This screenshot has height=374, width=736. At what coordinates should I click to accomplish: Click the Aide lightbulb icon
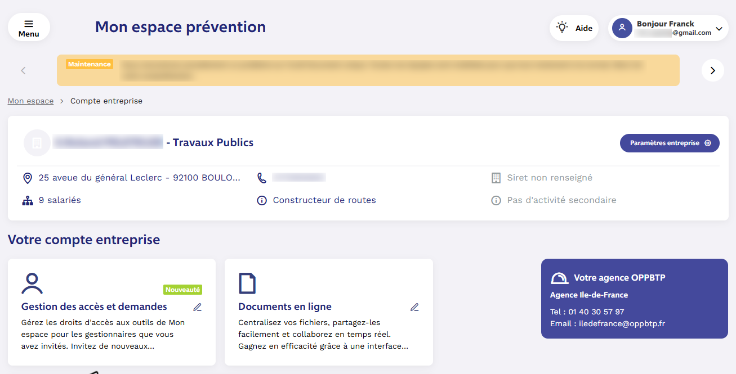pyautogui.click(x=562, y=28)
